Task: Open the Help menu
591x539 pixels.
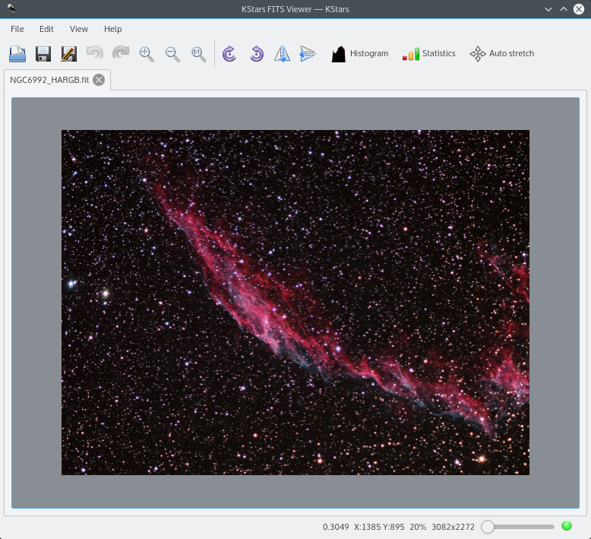Action: click(x=112, y=29)
